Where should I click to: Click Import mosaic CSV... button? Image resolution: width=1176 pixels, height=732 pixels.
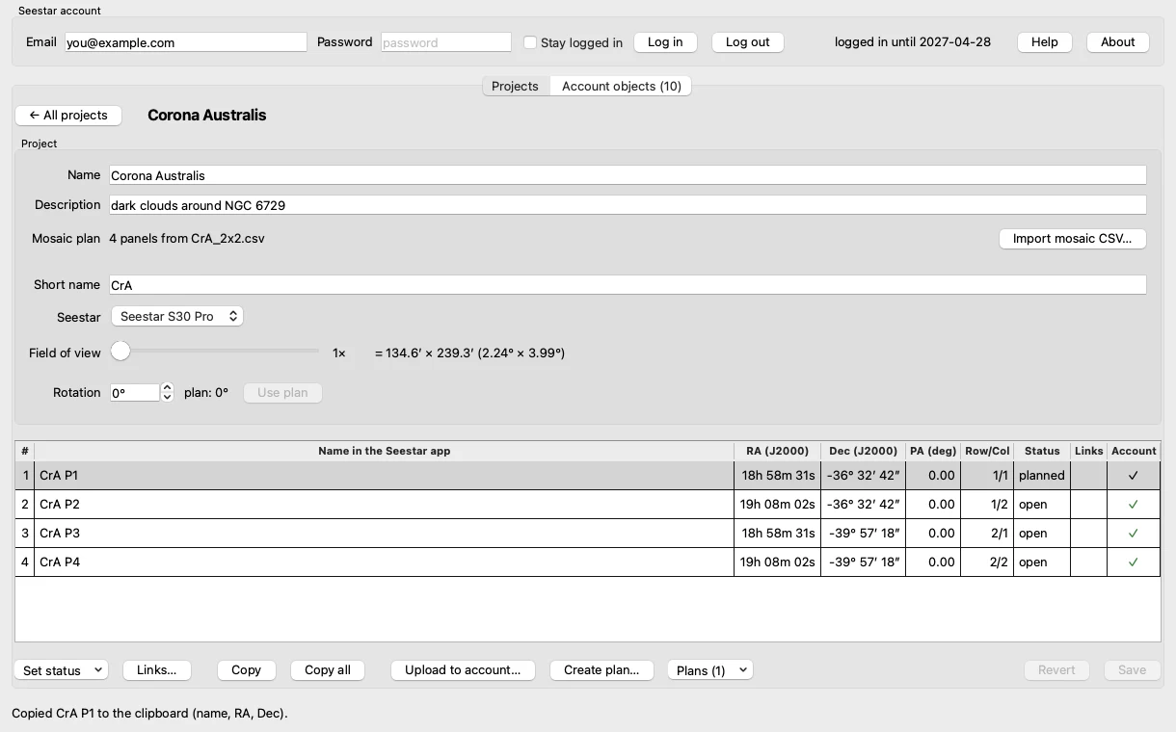tap(1073, 239)
